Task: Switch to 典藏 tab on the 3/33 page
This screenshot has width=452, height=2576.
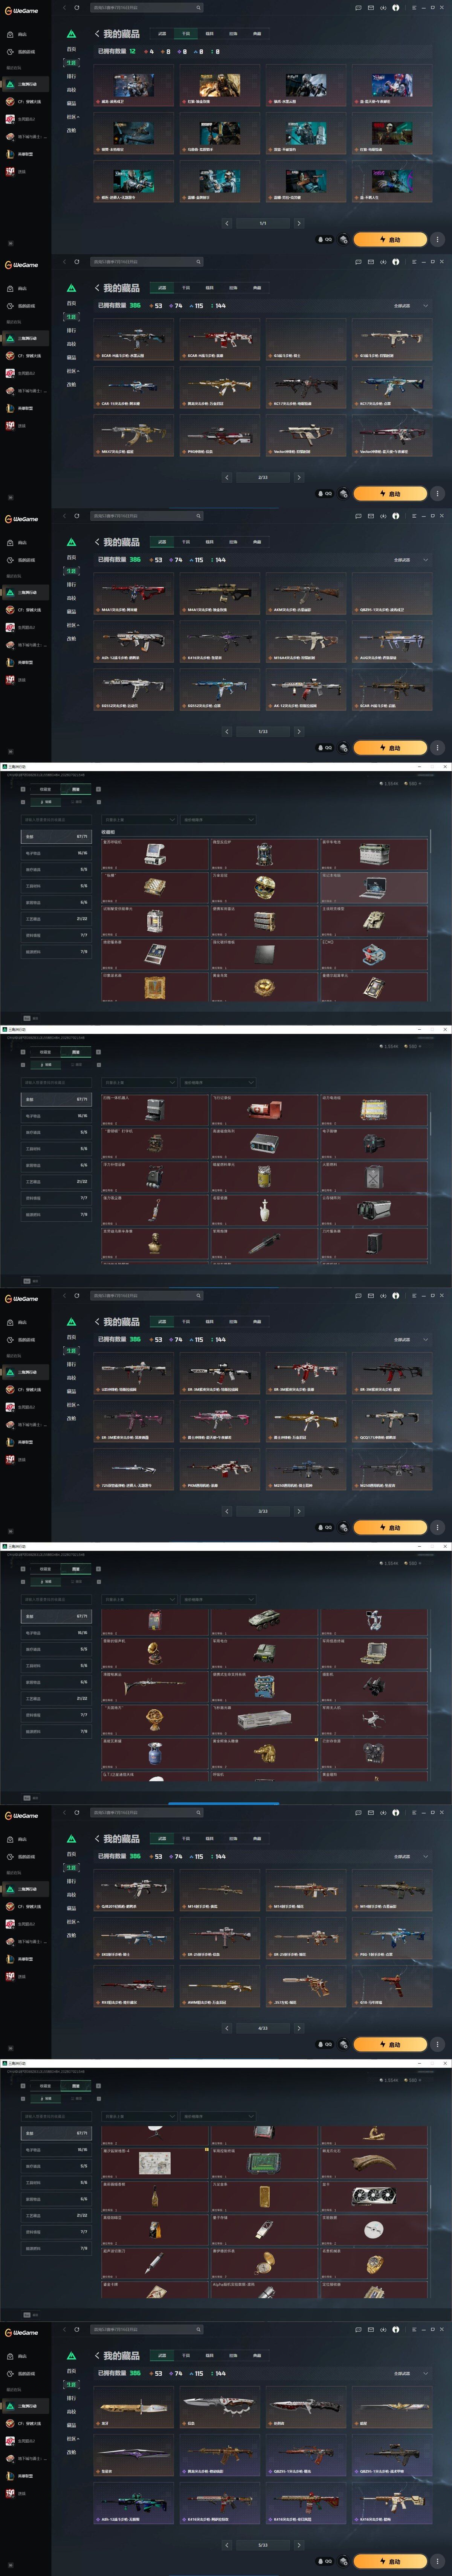Action: [257, 1321]
